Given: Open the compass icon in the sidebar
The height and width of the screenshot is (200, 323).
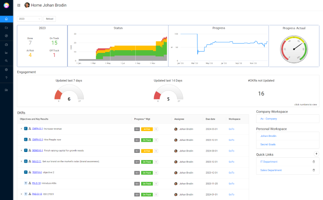Looking at the screenshot, I should [6, 36].
